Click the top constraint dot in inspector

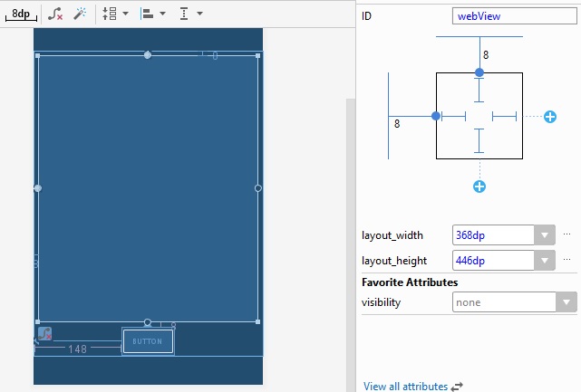(x=479, y=72)
